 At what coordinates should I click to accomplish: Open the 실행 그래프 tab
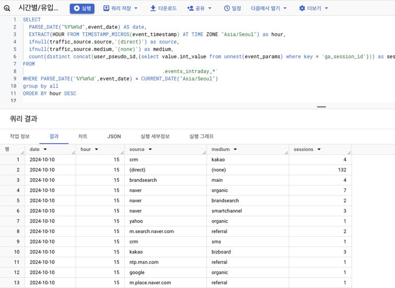[201, 136]
